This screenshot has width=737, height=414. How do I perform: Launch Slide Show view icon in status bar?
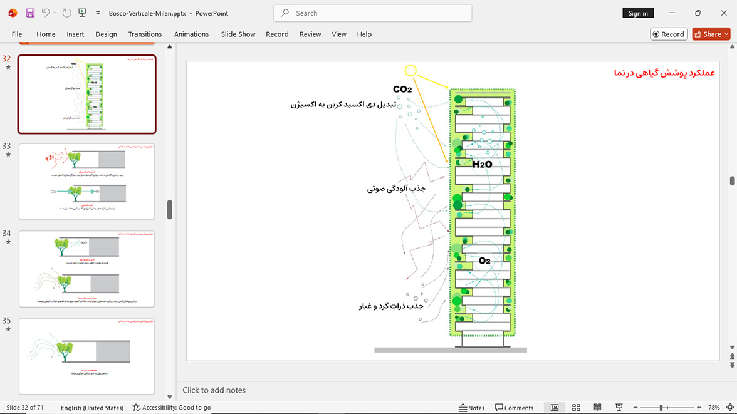click(x=619, y=407)
